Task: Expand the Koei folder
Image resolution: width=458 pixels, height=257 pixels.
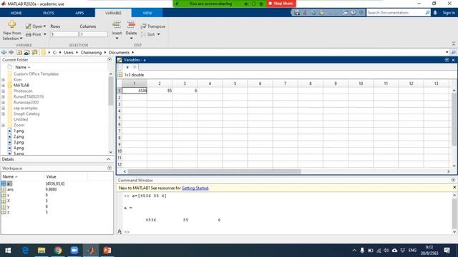Action: coord(3,79)
